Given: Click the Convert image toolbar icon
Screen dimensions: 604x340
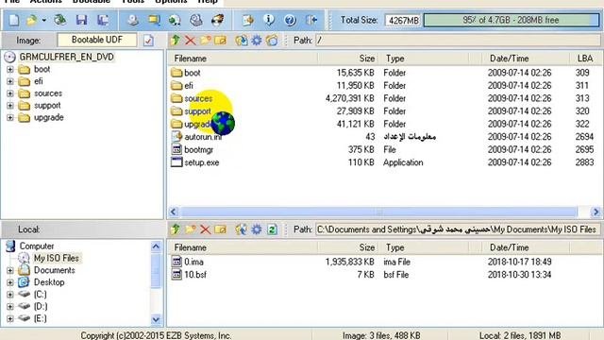Looking at the screenshot, I should click(x=175, y=20).
